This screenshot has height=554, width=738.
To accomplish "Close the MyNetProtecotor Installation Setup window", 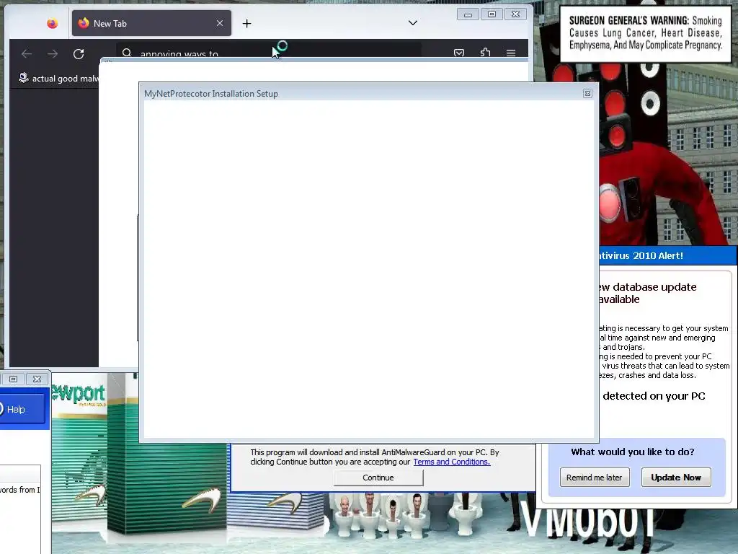I will pos(587,93).
